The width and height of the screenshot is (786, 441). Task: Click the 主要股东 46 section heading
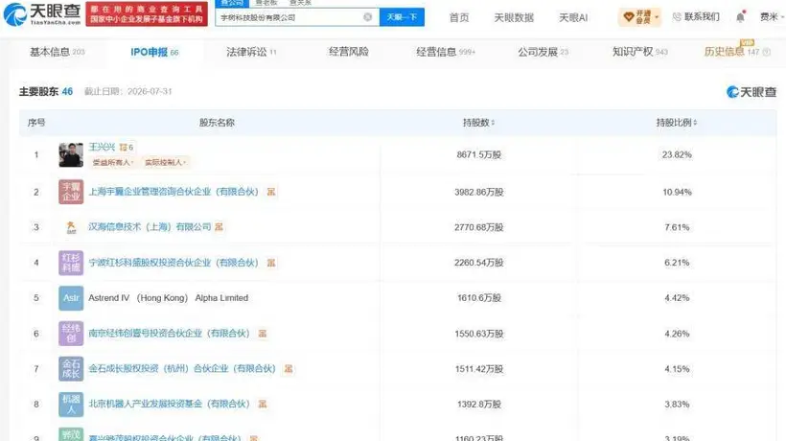tap(46, 92)
